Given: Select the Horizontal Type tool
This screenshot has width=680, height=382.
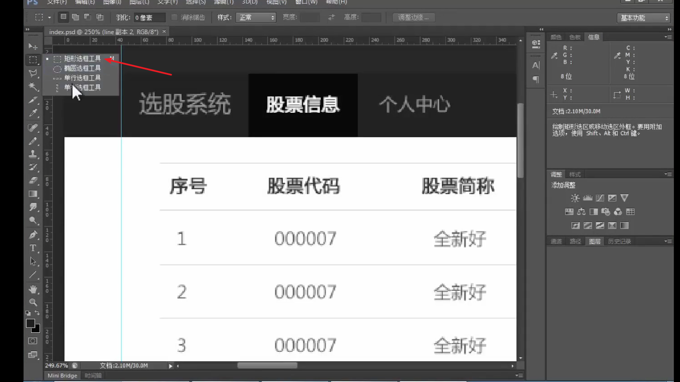Looking at the screenshot, I should pos(33,248).
